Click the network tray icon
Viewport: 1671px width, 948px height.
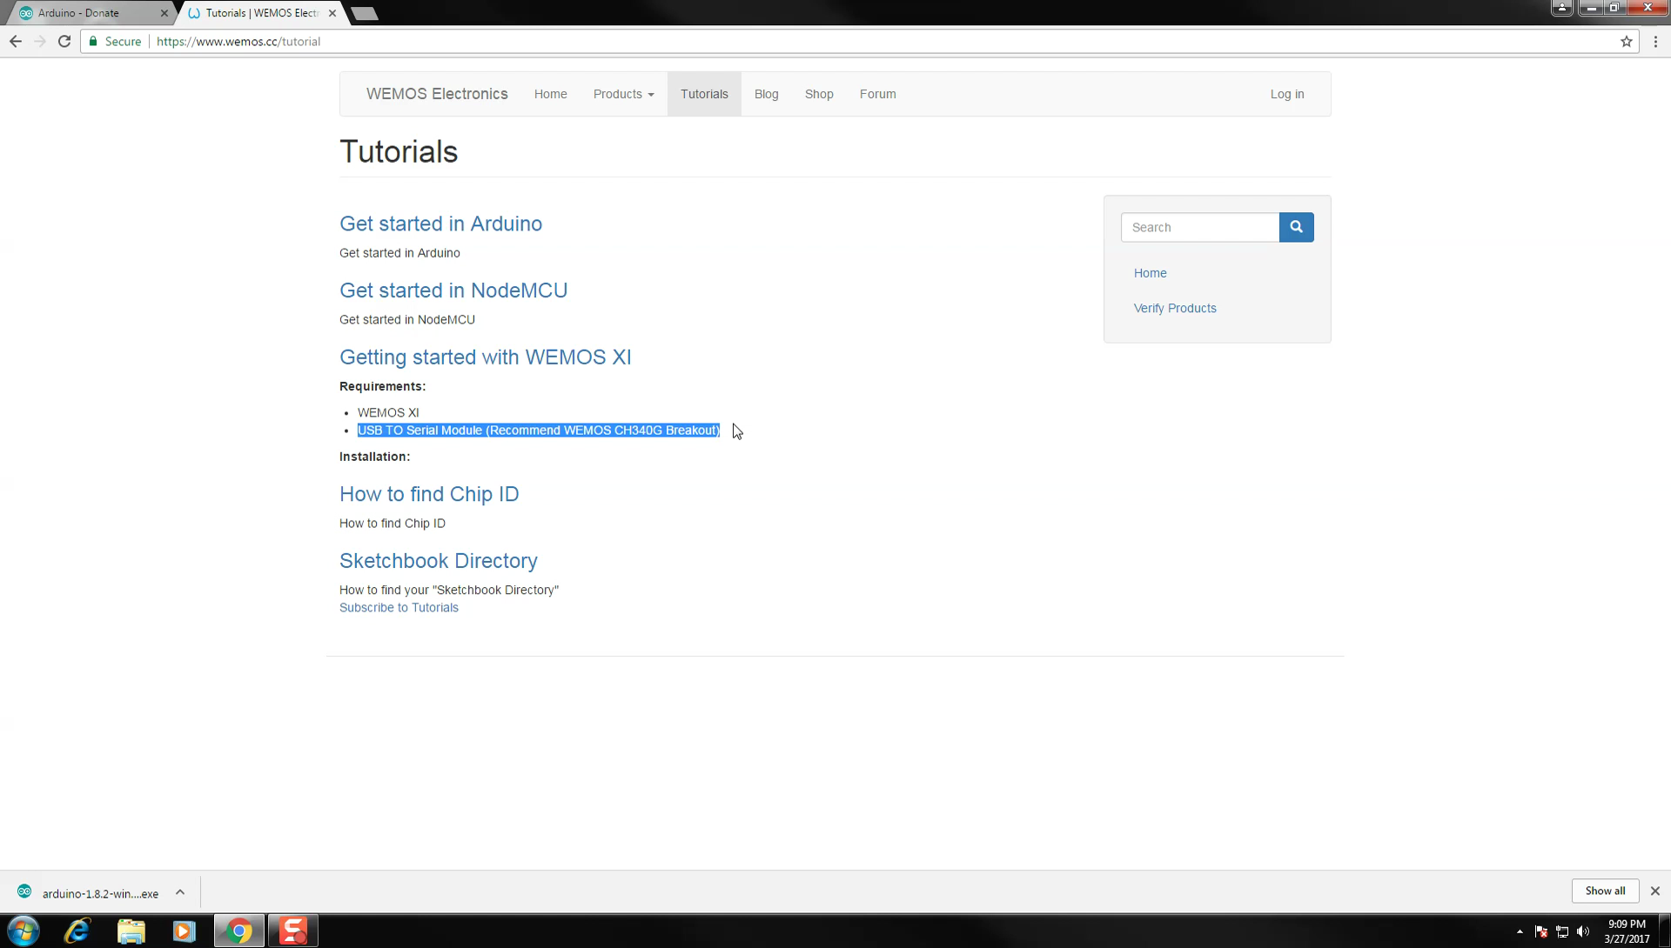(1562, 931)
